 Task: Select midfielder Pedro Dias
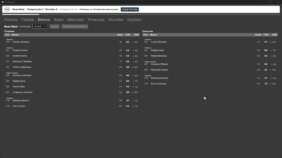[72, 87]
